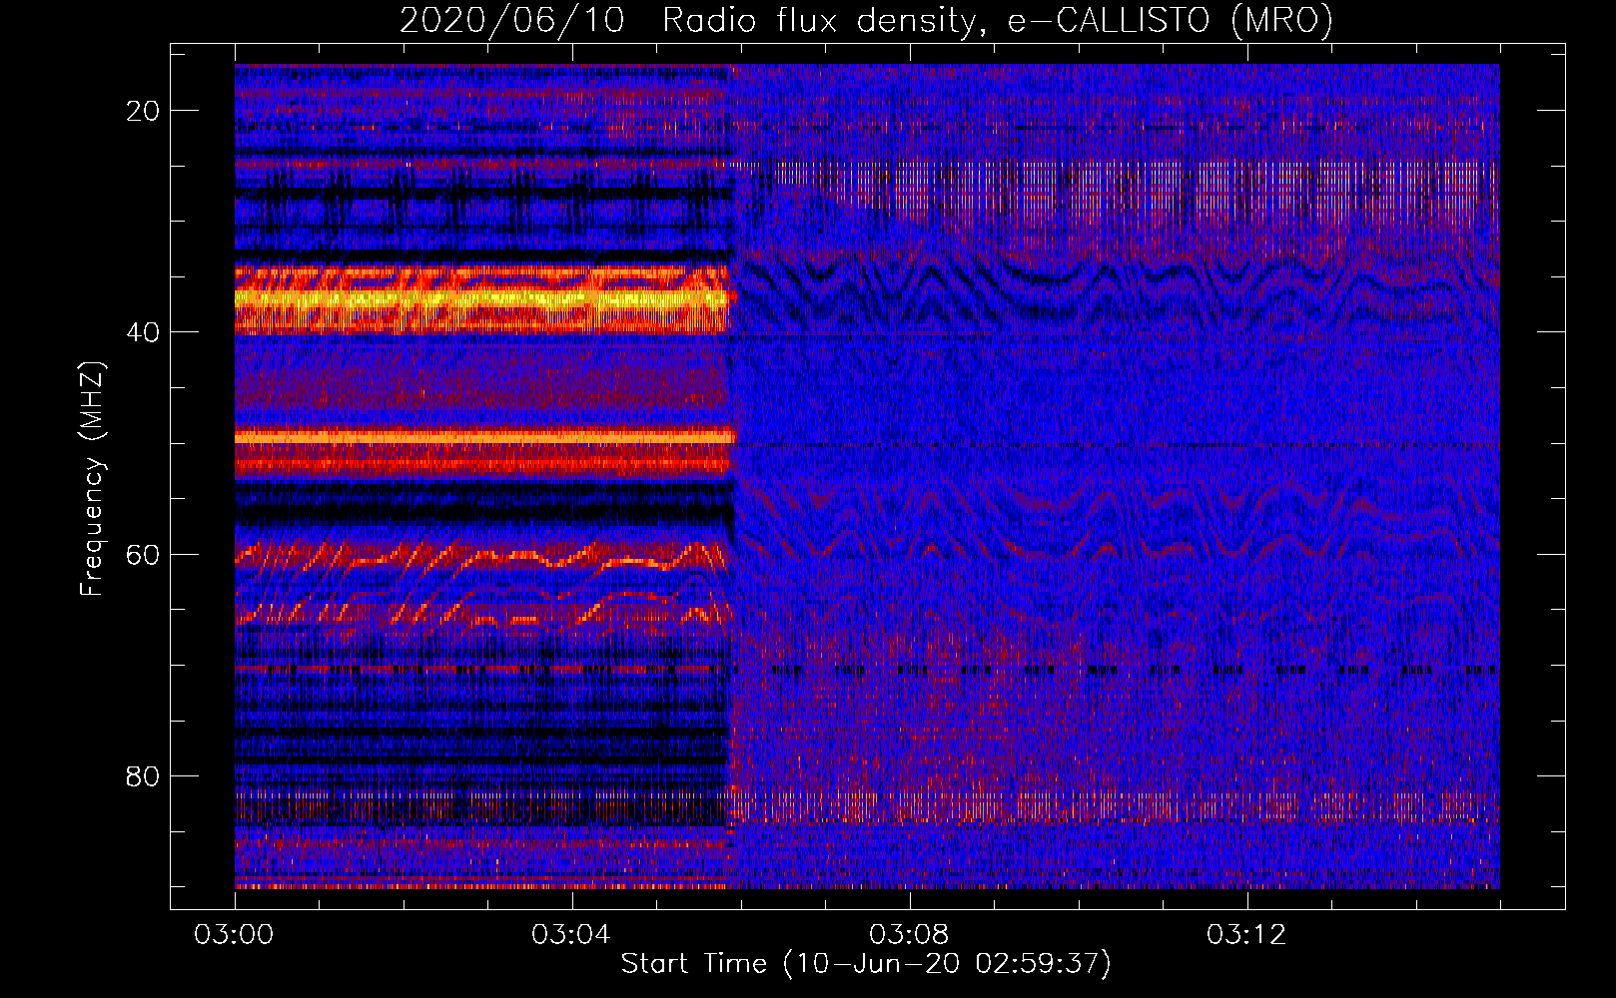The height and width of the screenshot is (998, 1616).
Task: Click the 60 MHz frequency tick label
Action: point(143,554)
